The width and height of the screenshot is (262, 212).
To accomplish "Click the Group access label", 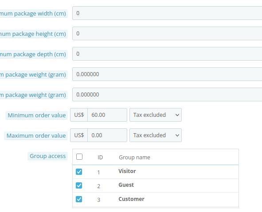I will pos(48,156).
